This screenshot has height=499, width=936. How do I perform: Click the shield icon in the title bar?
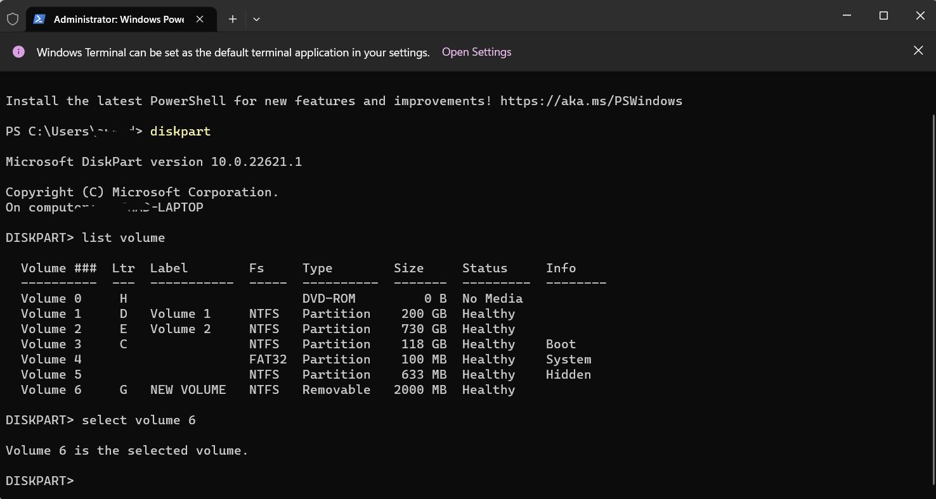[13, 19]
